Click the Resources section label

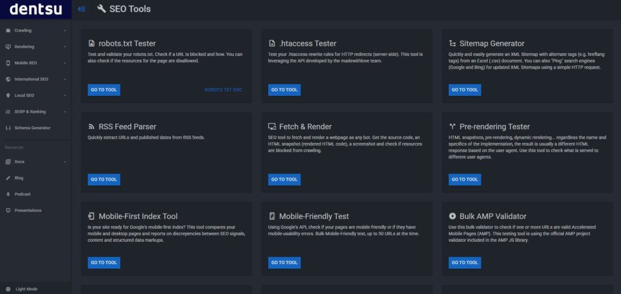tap(14, 147)
